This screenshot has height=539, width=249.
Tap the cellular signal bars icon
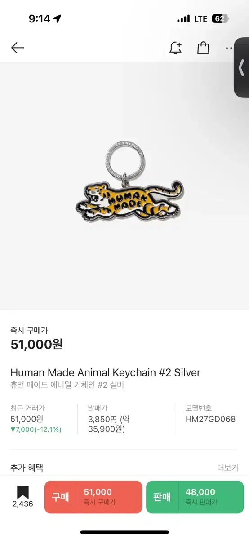[183, 19]
